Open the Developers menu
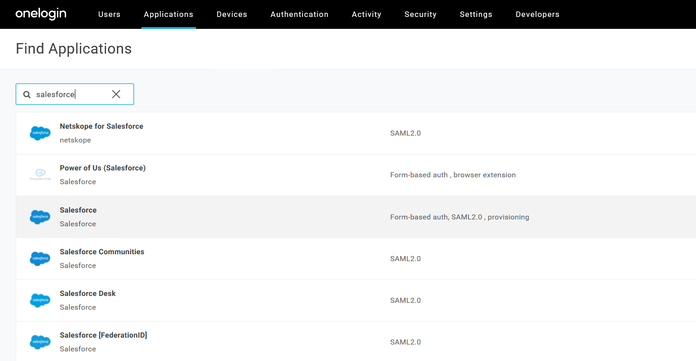 [x=538, y=14]
